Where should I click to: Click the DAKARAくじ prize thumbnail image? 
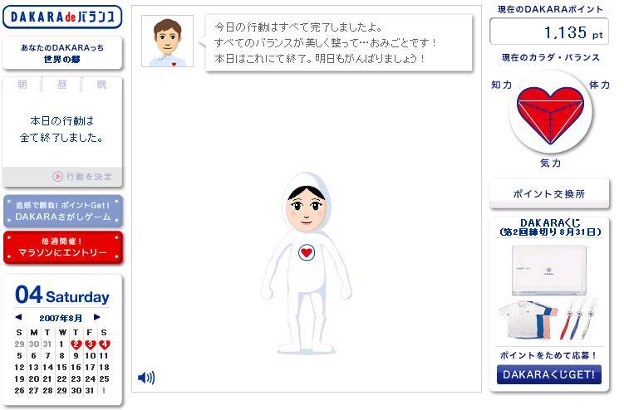pos(548,292)
